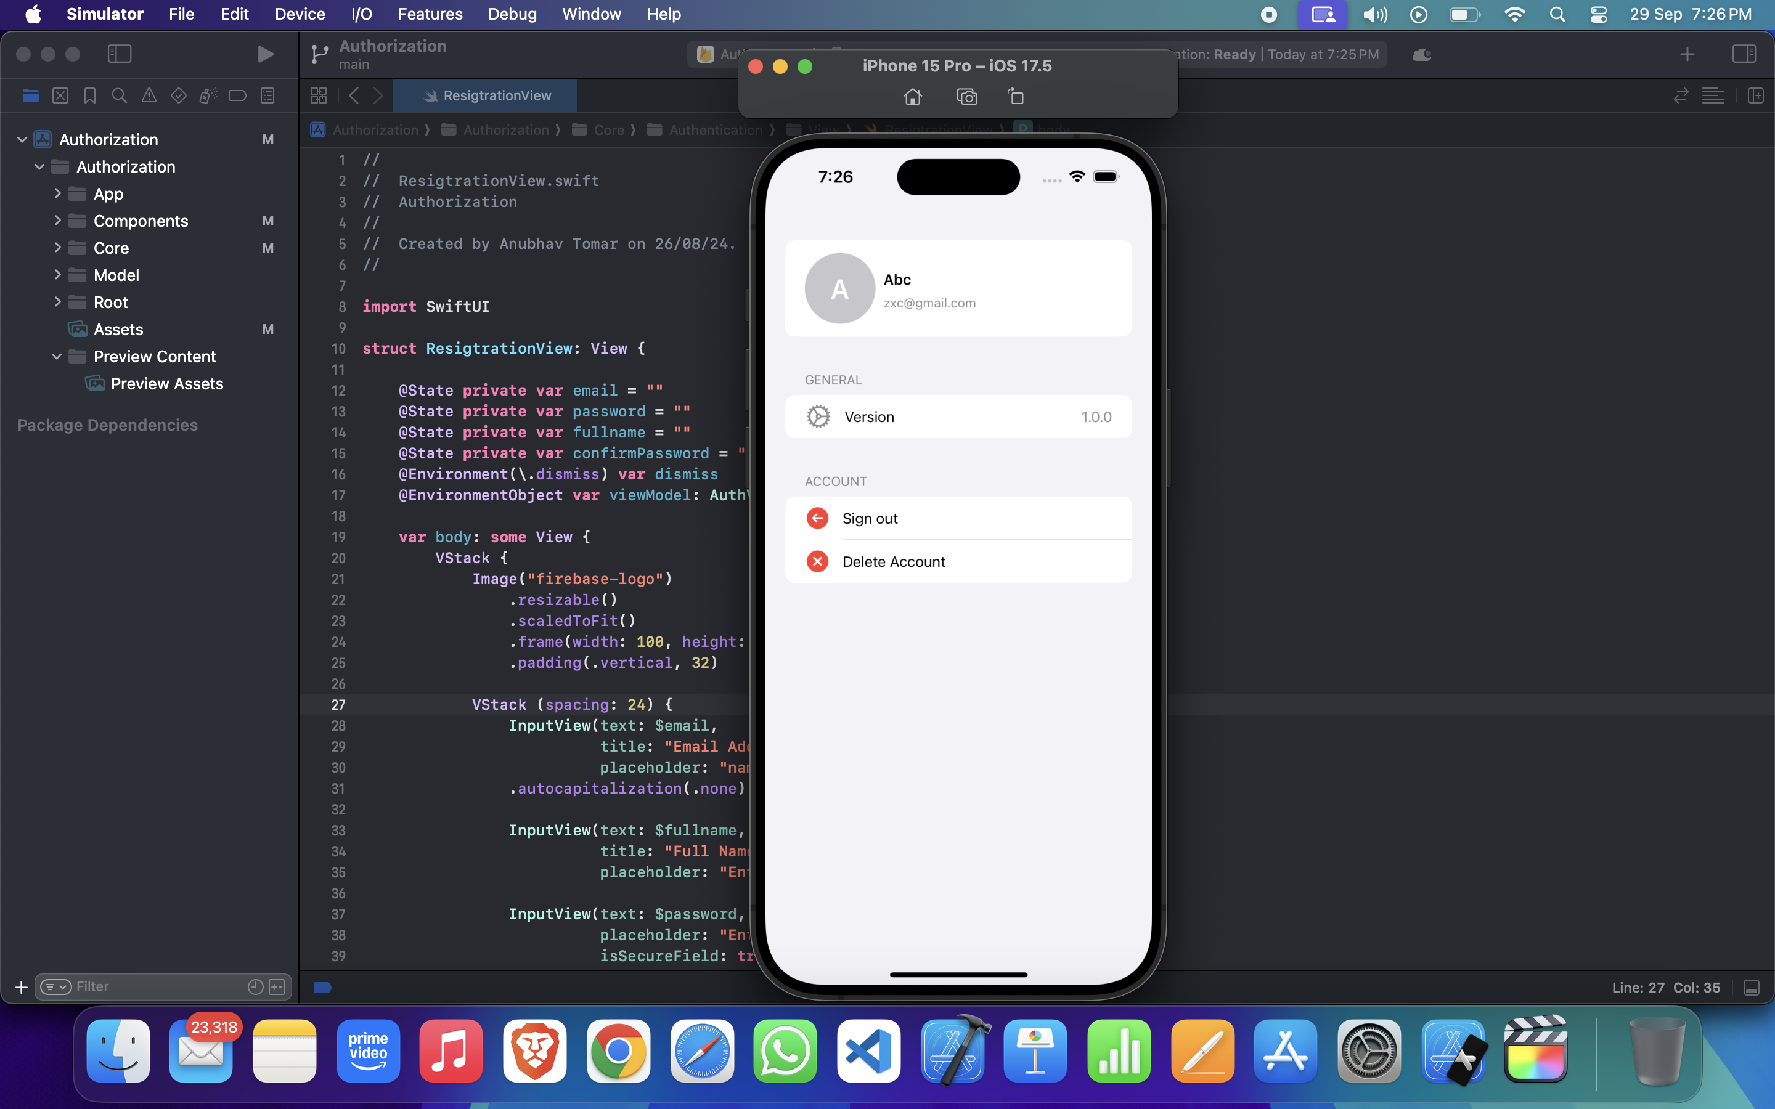This screenshot has width=1775, height=1109.
Task: Tap Sign out in the simulator
Action: click(870, 519)
